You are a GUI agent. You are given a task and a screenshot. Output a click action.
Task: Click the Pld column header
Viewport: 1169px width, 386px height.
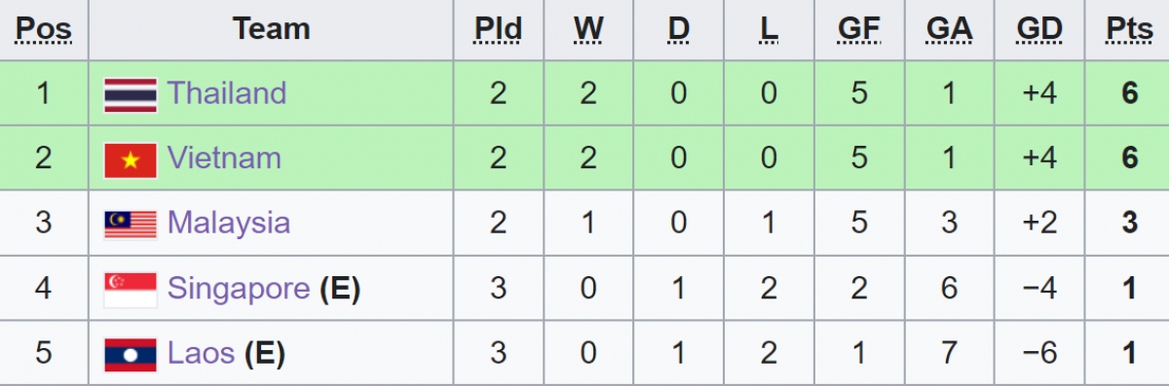click(x=498, y=29)
